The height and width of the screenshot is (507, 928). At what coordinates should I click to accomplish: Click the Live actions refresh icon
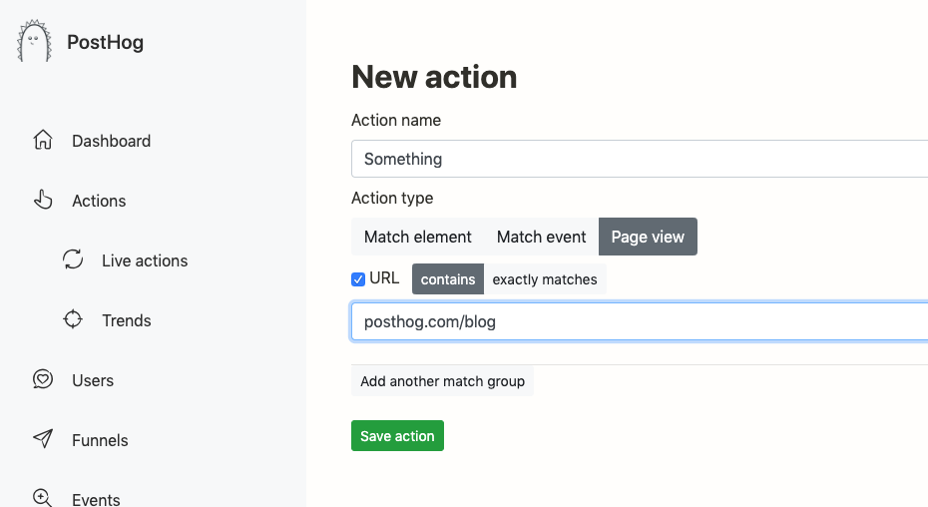[73, 260]
